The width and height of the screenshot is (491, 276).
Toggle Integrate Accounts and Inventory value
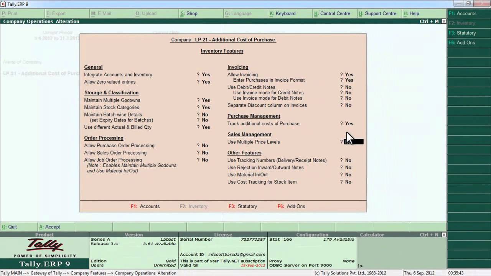pyautogui.click(x=206, y=75)
